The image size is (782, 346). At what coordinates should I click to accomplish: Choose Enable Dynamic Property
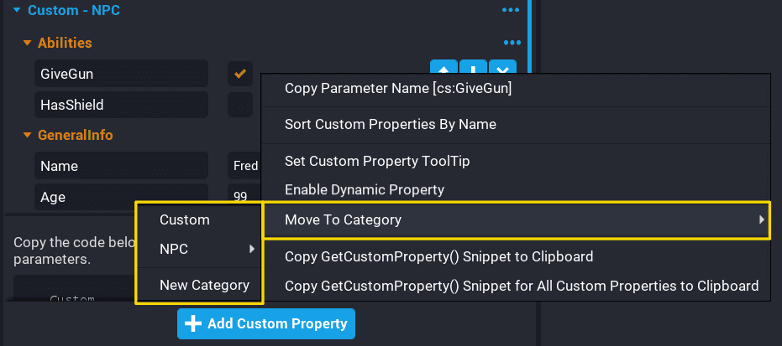coord(365,190)
